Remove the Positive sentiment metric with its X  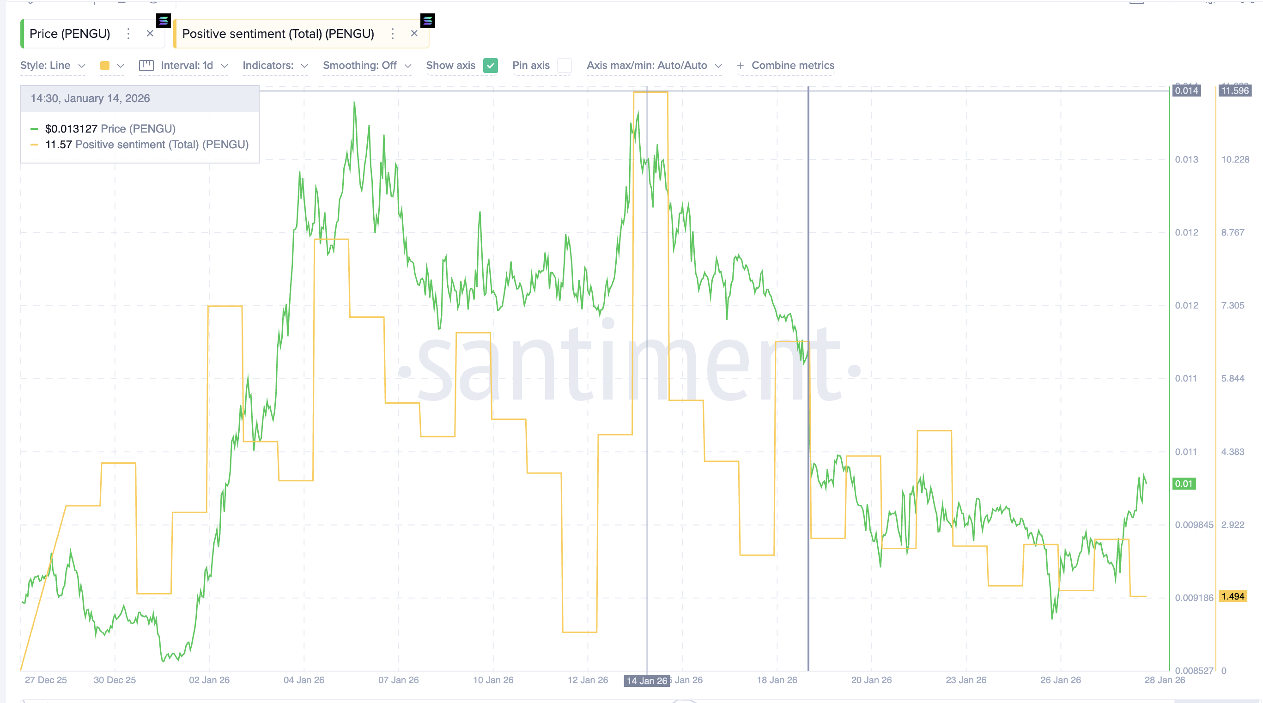pyautogui.click(x=414, y=33)
